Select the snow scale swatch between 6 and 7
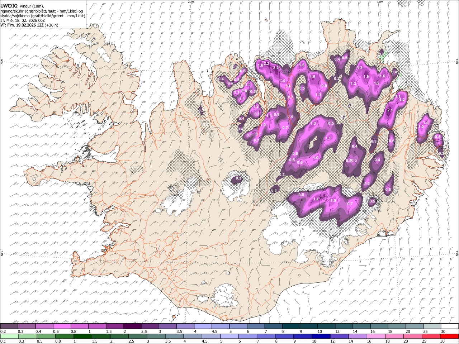 pos(256,326)
